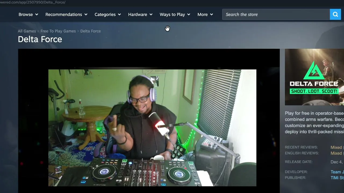Expand the Hardware menu
This screenshot has height=193, width=344.
click(140, 14)
